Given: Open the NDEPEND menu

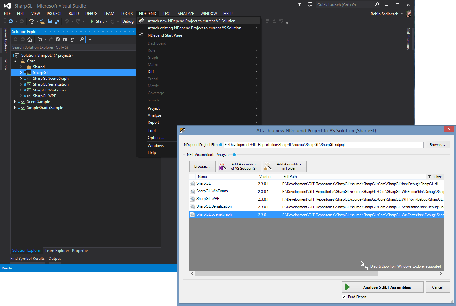Looking at the screenshot, I should pos(147,14).
